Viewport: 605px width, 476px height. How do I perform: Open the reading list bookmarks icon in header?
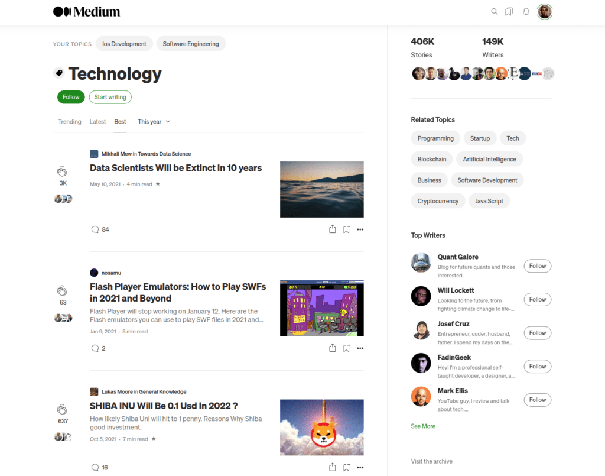click(x=509, y=12)
